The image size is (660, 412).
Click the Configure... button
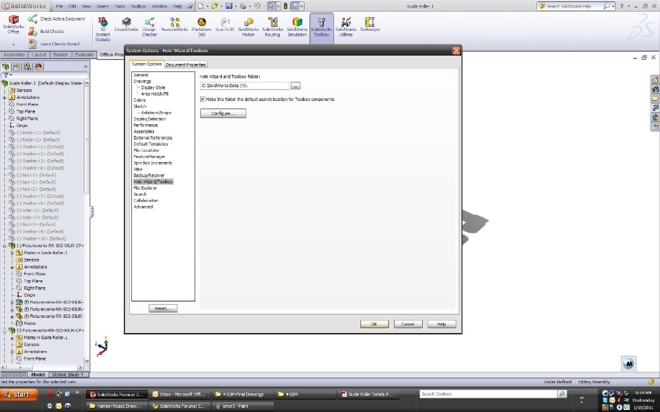(223, 113)
